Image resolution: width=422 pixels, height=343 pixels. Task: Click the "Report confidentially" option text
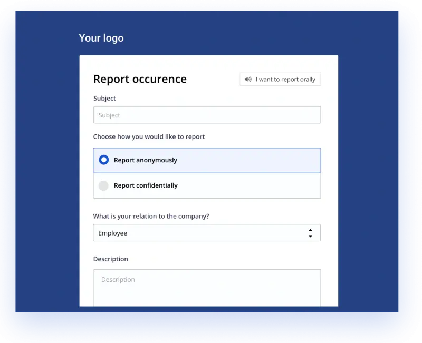click(146, 185)
